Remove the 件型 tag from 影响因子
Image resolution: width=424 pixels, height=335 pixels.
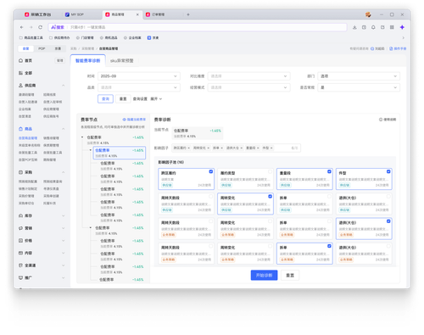pyautogui.click(x=271, y=148)
